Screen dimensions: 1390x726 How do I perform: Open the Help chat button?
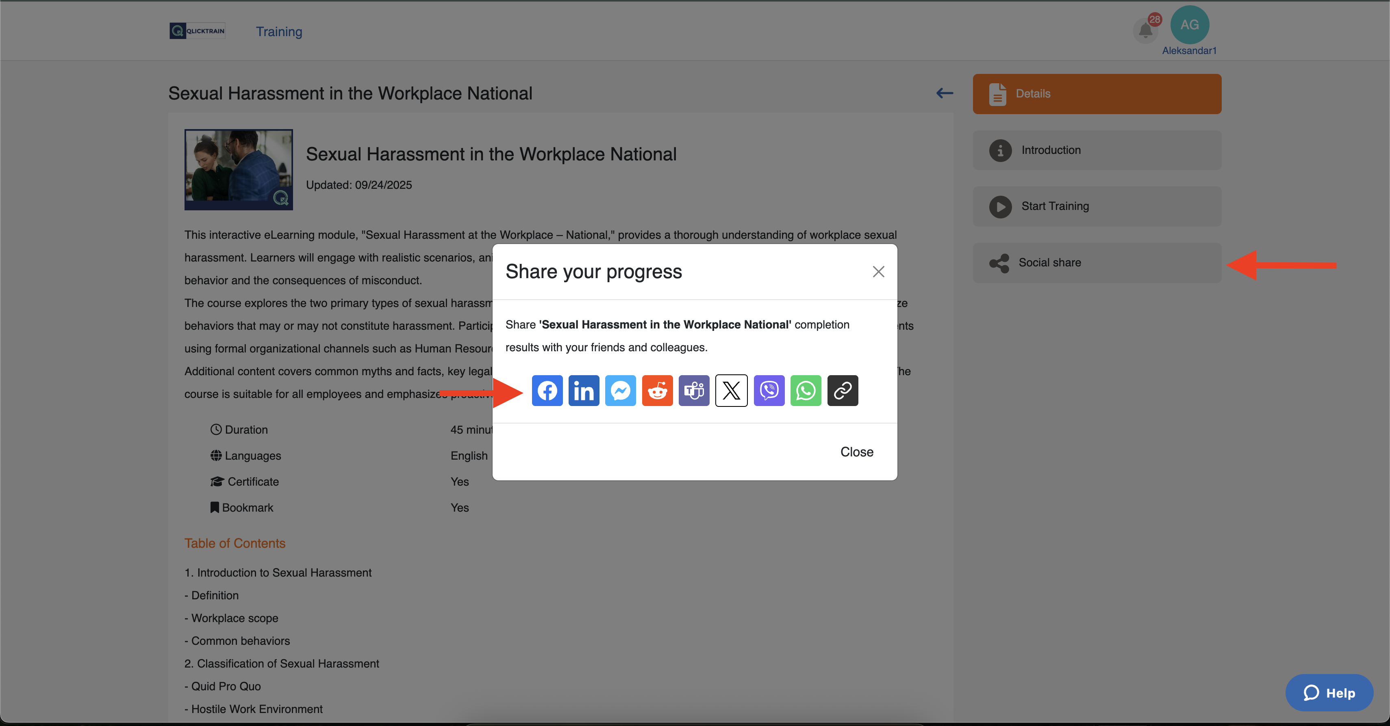point(1329,693)
